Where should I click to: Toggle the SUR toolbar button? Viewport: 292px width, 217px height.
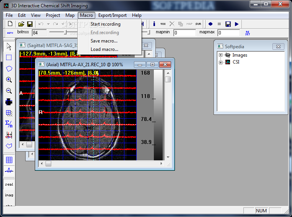[198, 24]
